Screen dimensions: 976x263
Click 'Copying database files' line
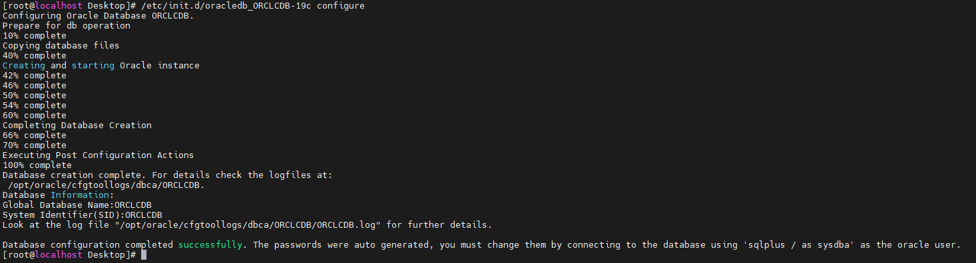[x=61, y=46]
